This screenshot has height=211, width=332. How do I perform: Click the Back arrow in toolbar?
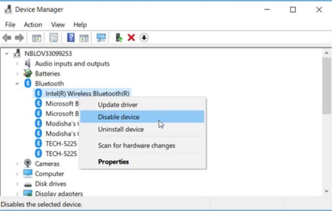pos(7,38)
